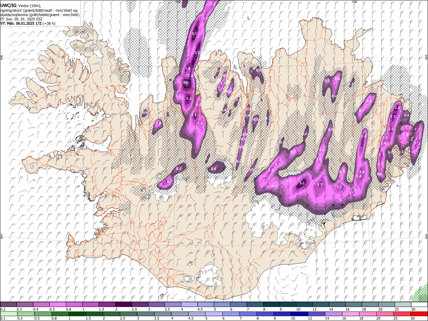The height and width of the screenshot is (321, 428).
Task: Click the dark navy blue rain scale swatch
Action: pos(299,314)
